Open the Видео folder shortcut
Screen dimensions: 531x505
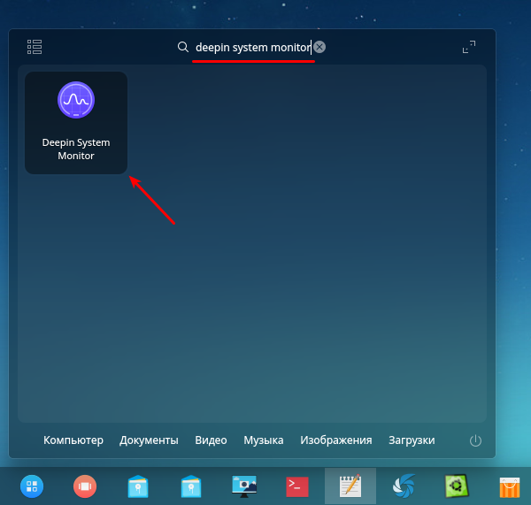coord(211,440)
